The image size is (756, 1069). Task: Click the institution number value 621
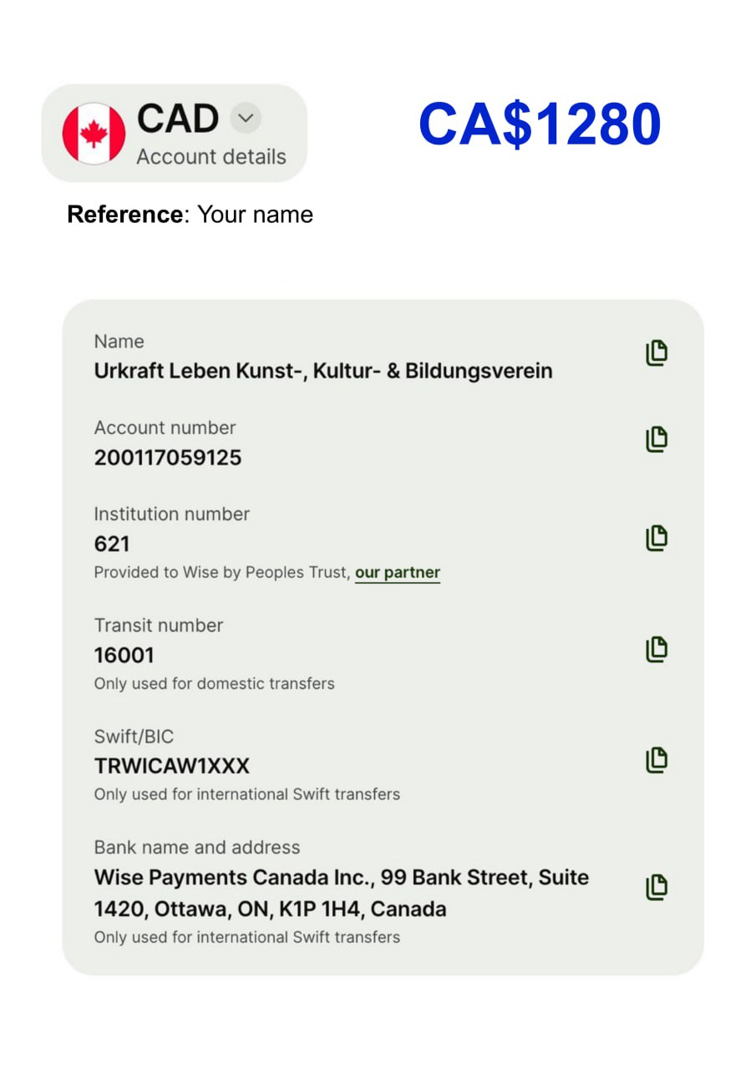point(112,545)
